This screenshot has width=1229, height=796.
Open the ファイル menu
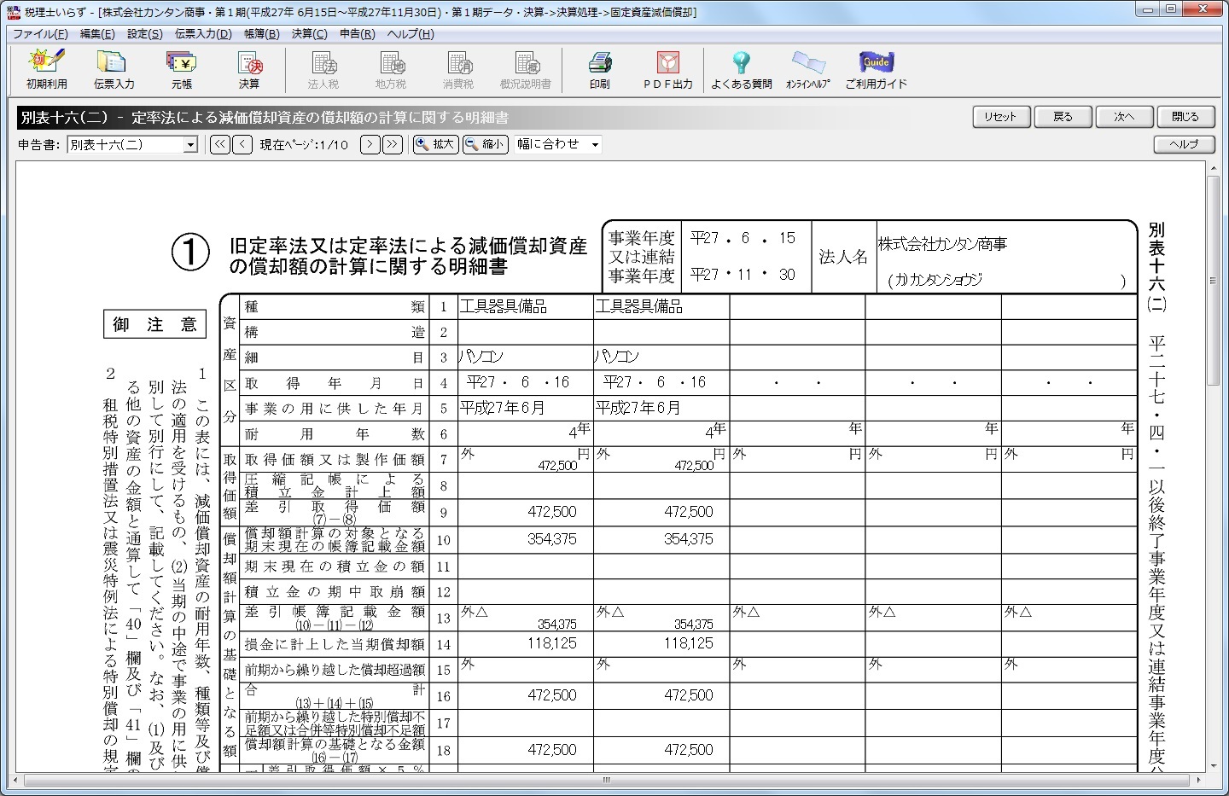tap(40, 34)
